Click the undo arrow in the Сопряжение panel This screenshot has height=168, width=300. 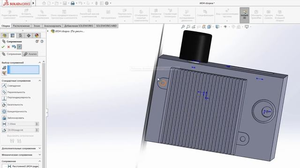click(14, 47)
